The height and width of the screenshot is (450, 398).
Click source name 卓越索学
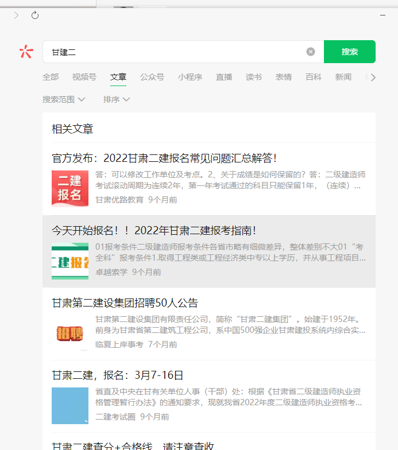click(111, 272)
